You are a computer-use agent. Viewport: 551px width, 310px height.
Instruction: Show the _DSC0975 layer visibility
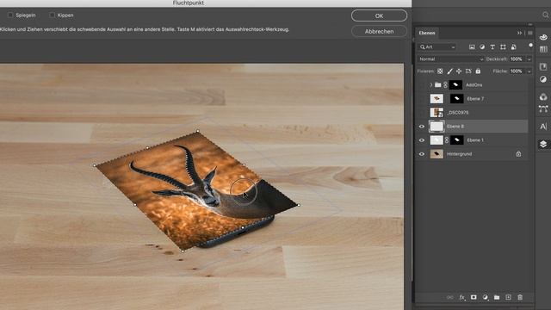(x=422, y=113)
